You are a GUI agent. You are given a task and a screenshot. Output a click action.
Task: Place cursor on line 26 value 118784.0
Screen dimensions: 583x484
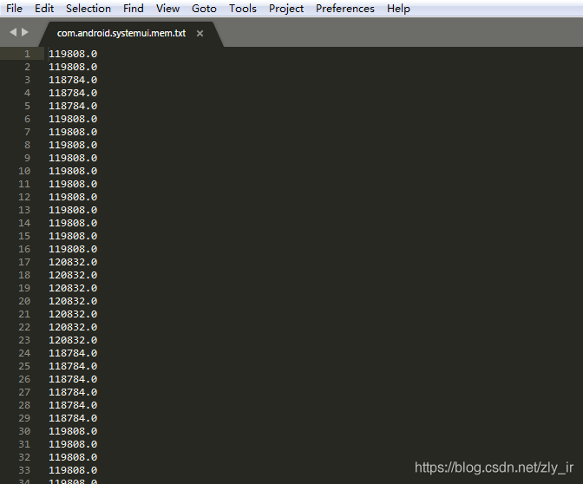(x=73, y=379)
